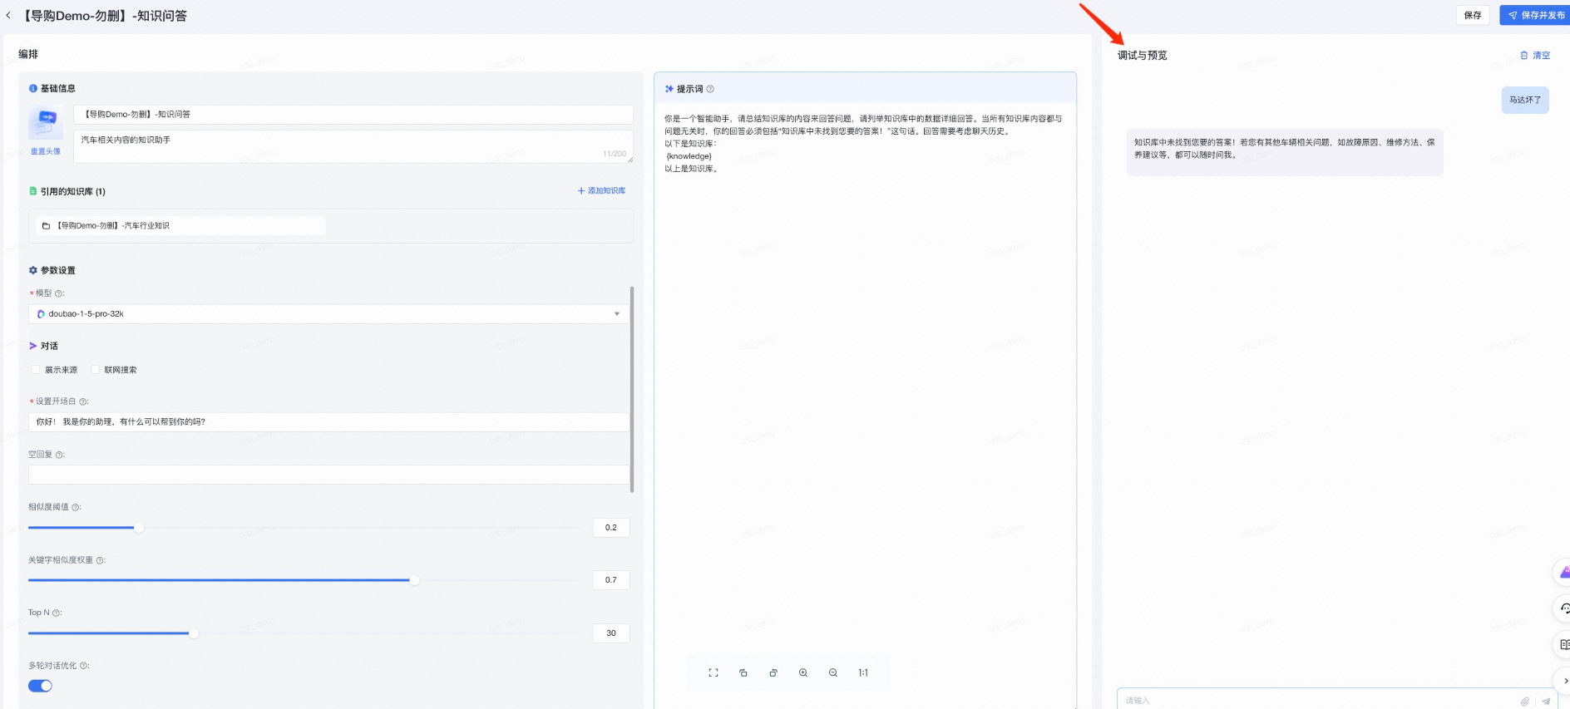Send the message with paper plane icon
Screen dimensions: 1570x709
[x=1546, y=702]
